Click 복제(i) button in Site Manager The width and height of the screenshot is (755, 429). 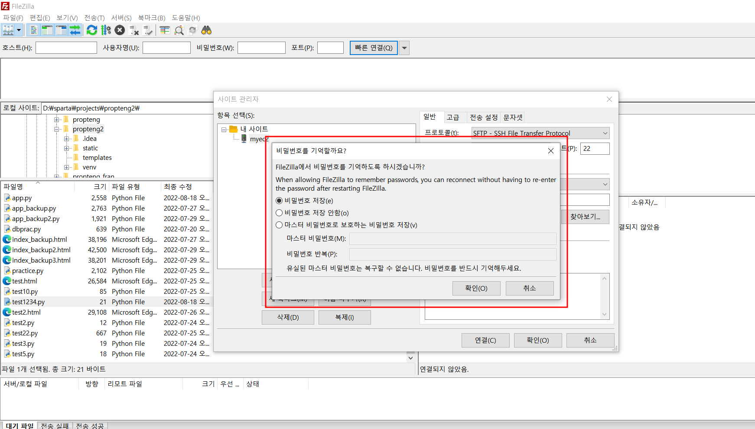[345, 317]
